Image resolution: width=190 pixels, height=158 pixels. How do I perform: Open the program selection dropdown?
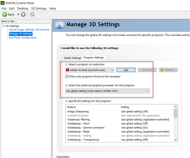[x=90, y=70]
